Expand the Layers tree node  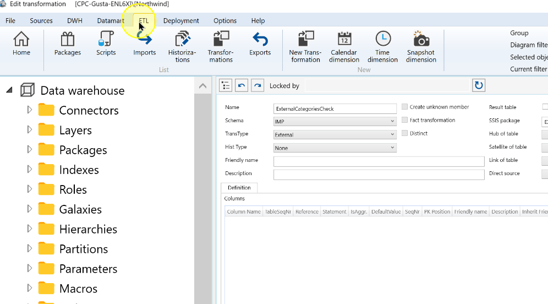[x=29, y=130]
